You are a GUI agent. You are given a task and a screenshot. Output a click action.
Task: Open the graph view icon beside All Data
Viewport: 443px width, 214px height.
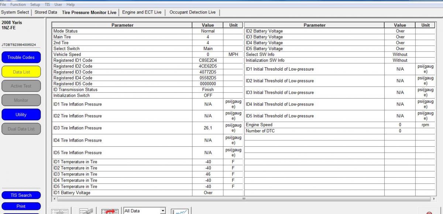pos(180,211)
